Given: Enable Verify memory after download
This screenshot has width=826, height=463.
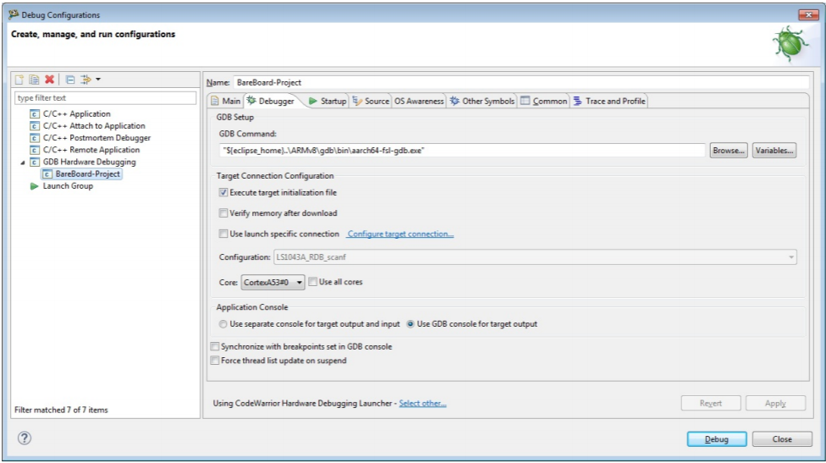Looking at the screenshot, I should [223, 213].
